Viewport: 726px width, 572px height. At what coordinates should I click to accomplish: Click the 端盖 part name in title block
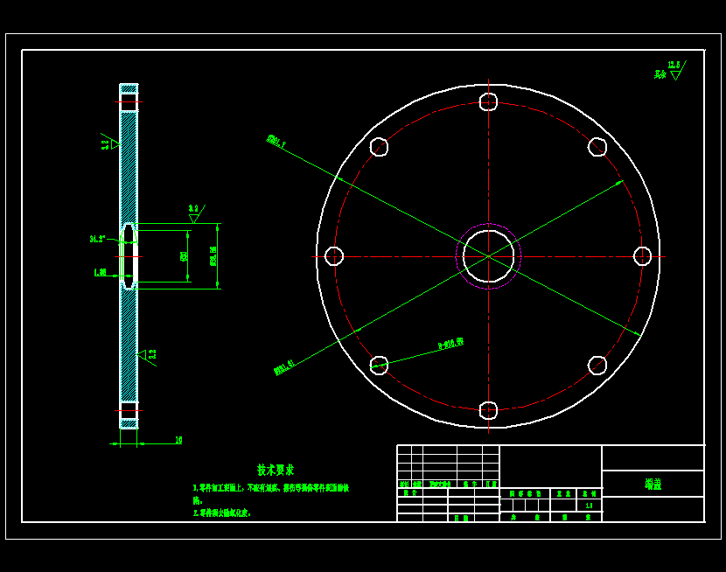(x=653, y=484)
